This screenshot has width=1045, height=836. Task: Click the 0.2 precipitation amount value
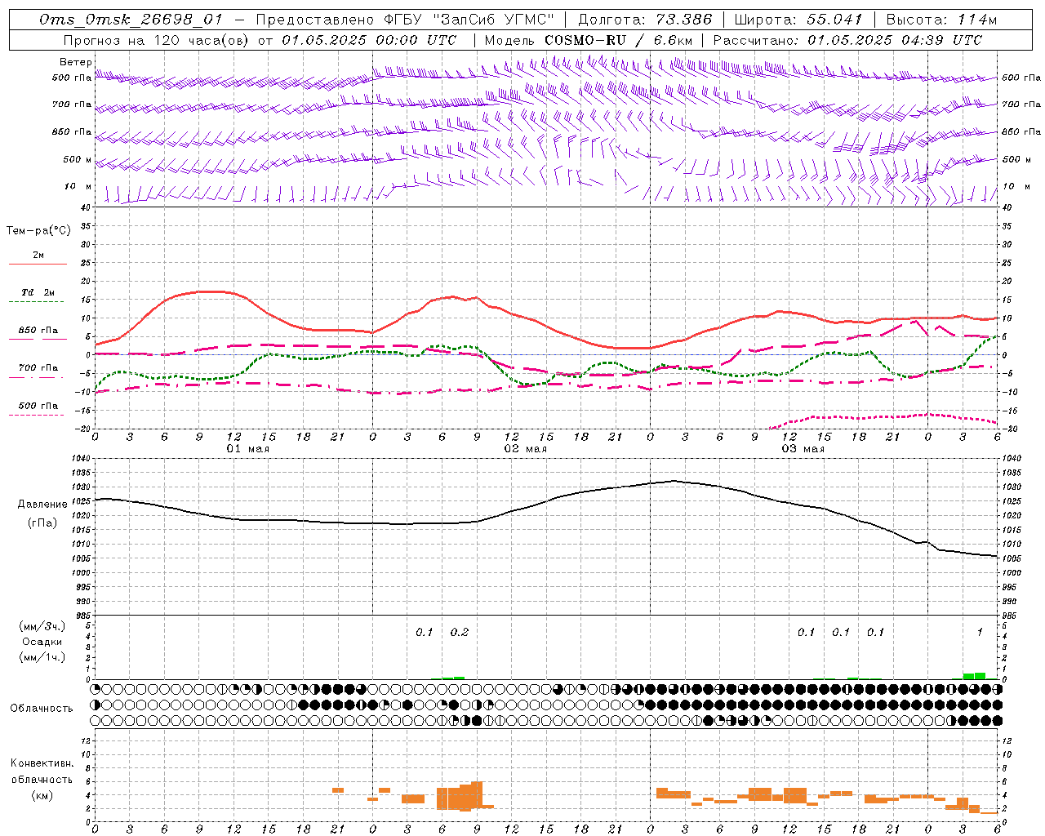coord(460,632)
